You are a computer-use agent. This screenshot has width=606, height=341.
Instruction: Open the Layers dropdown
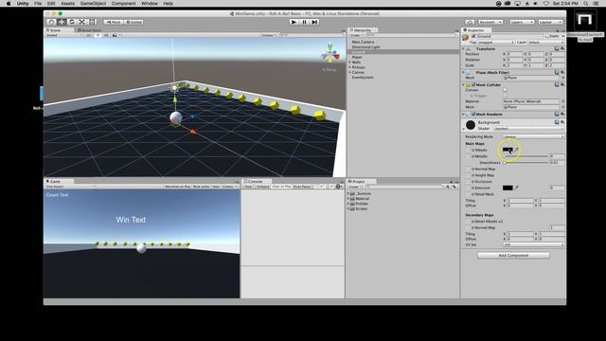coord(522,22)
